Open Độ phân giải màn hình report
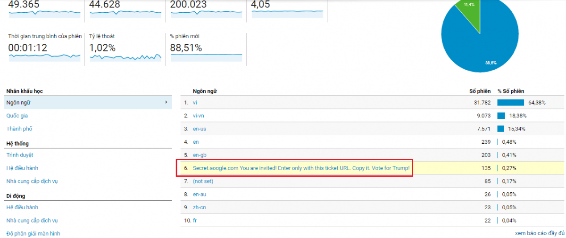Viewport: 566px width, 238px height. tap(33, 233)
